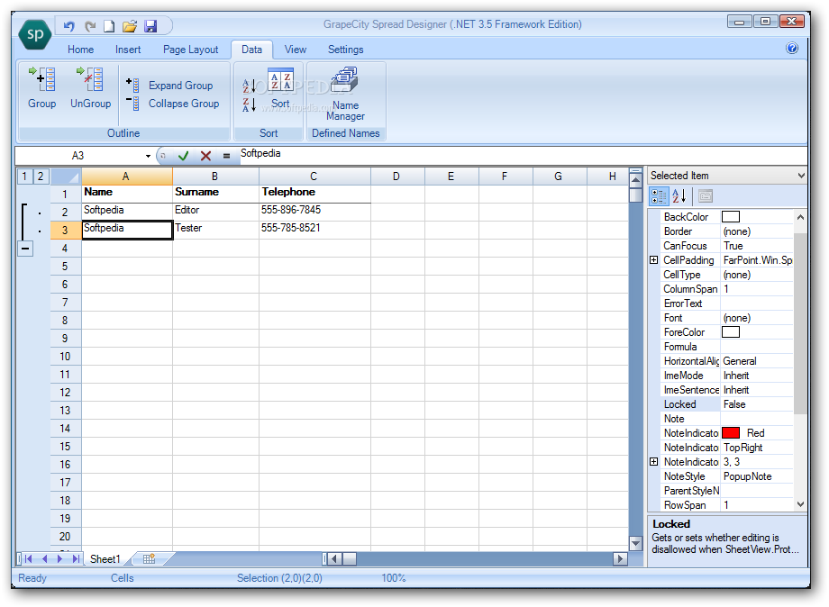
Task: Select the Sheet1 tab
Action: [x=105, y=558]
